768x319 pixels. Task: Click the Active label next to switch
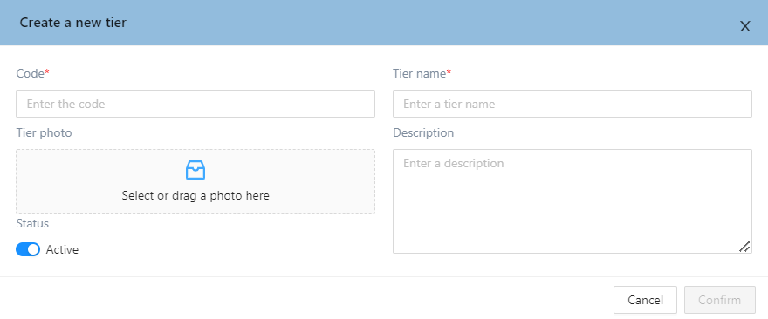pos(62,249)
